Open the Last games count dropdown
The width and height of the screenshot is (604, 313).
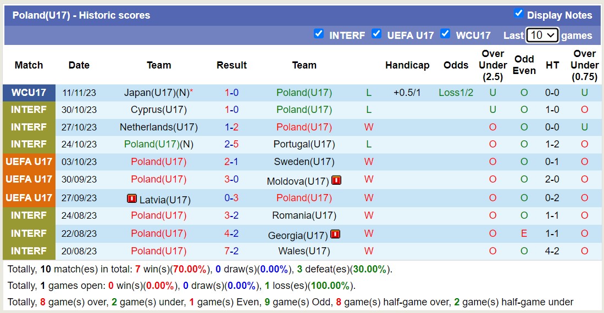pyautogui.click(x=542, y=35)
